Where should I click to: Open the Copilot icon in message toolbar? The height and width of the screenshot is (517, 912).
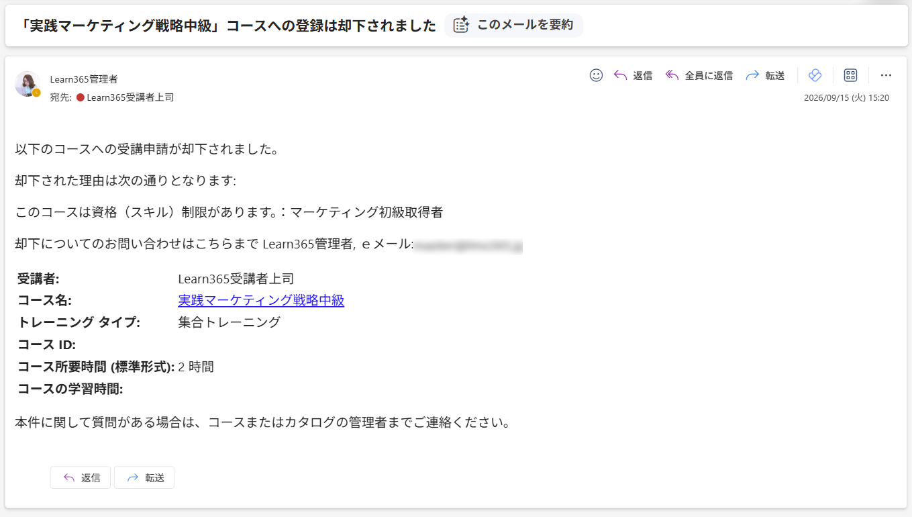[815, 75]
